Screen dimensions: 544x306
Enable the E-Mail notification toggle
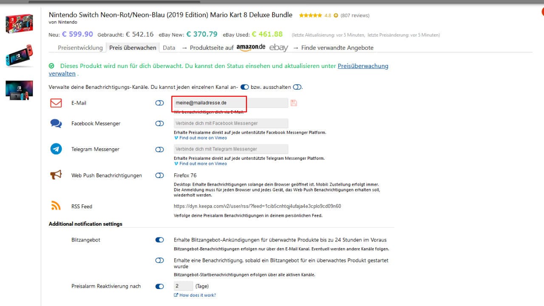pyautogui.click(x=159, y=103)
